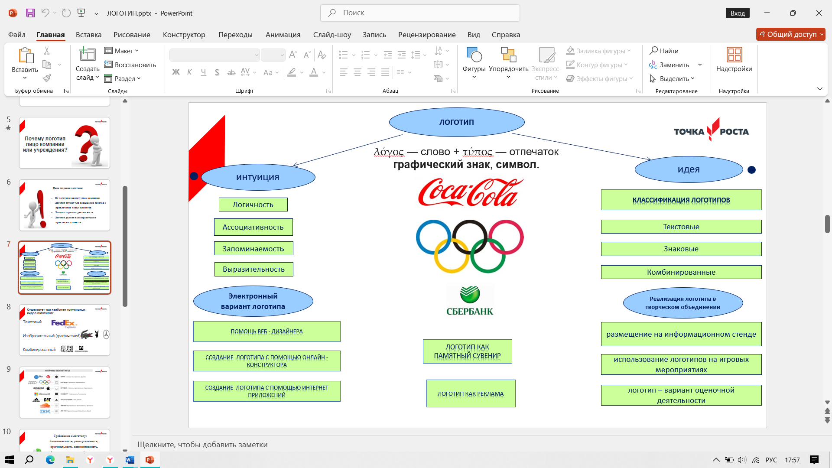Open Фигуры shapes gallery
The height and width of the screenshot is (468, 832).
point(474,63)
